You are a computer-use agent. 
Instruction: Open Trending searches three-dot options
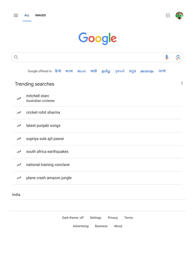[x=182, y=83]
